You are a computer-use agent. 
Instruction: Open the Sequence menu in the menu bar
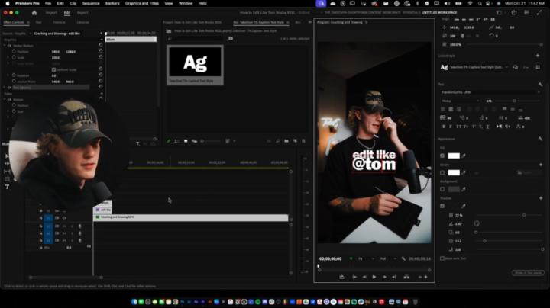click(x=91, y=3)
